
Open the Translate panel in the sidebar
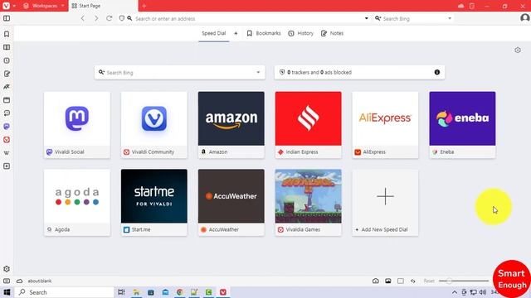pos(7,87)
